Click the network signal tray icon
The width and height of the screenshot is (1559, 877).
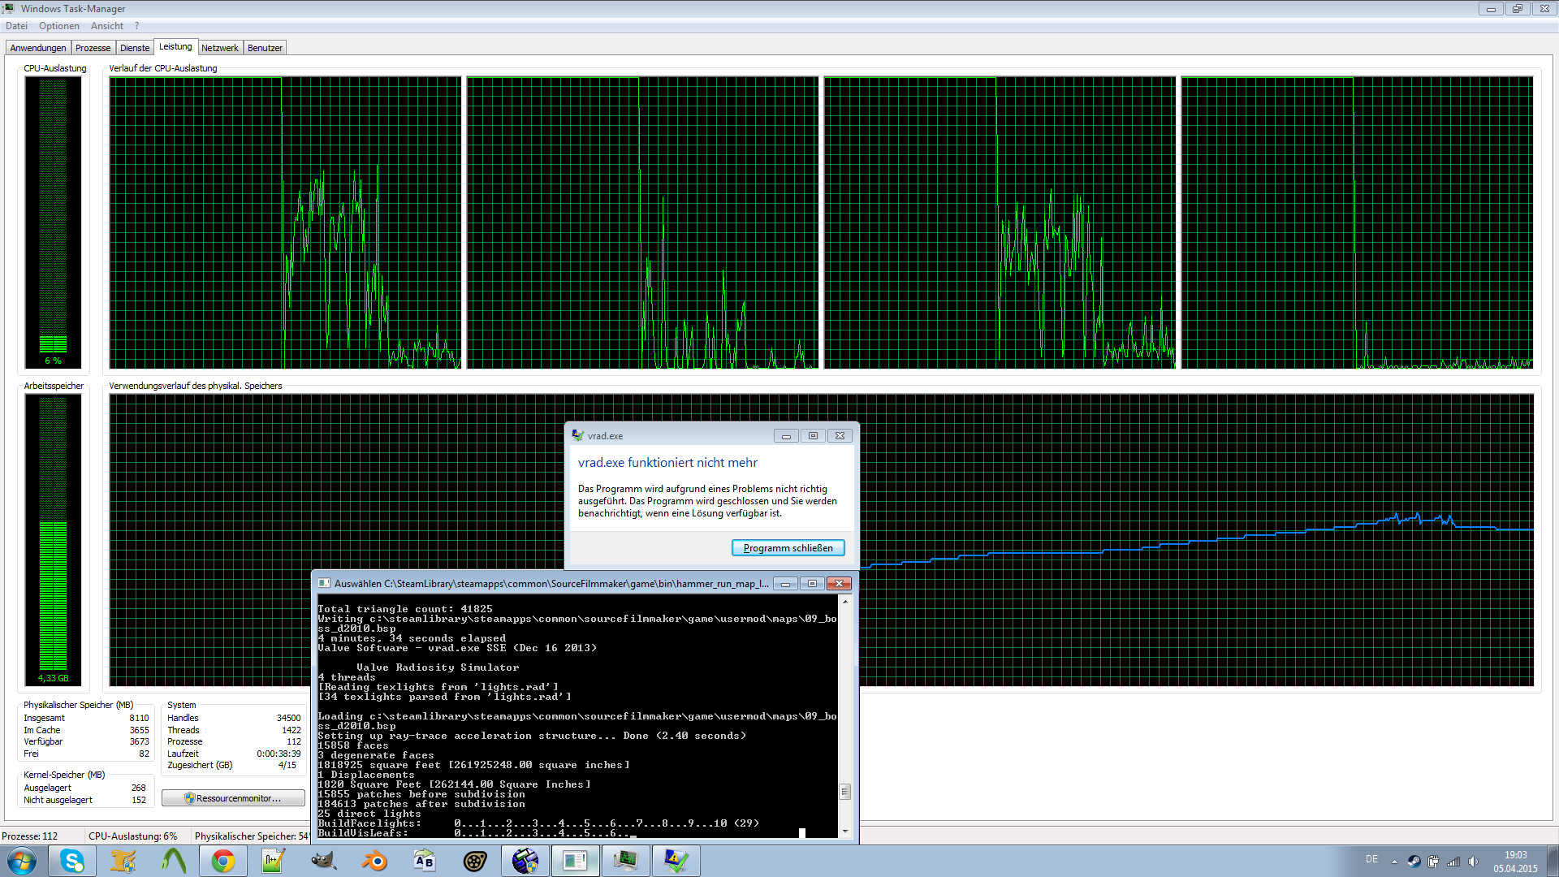1453,862
